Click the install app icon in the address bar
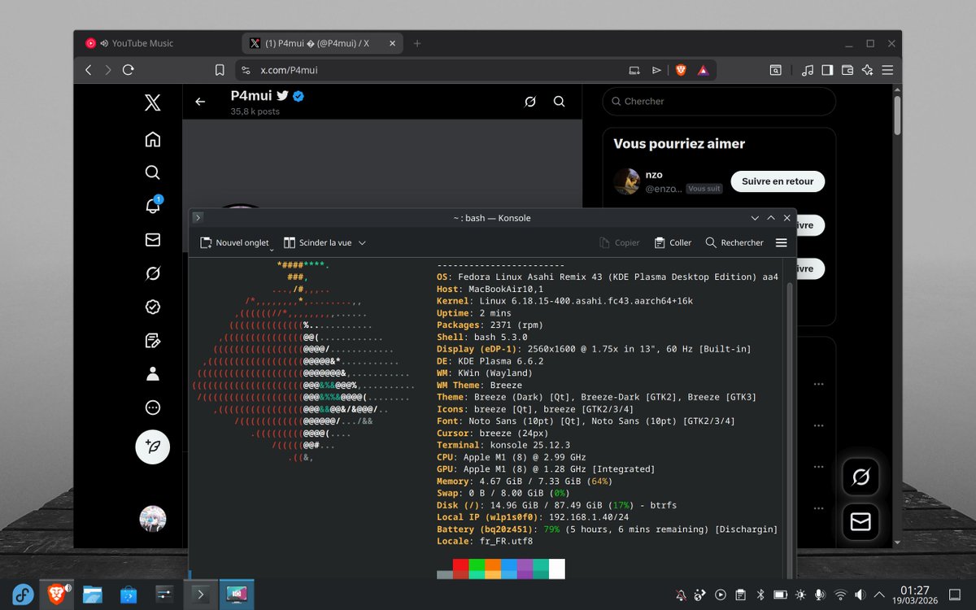 (x=634, y=70)
